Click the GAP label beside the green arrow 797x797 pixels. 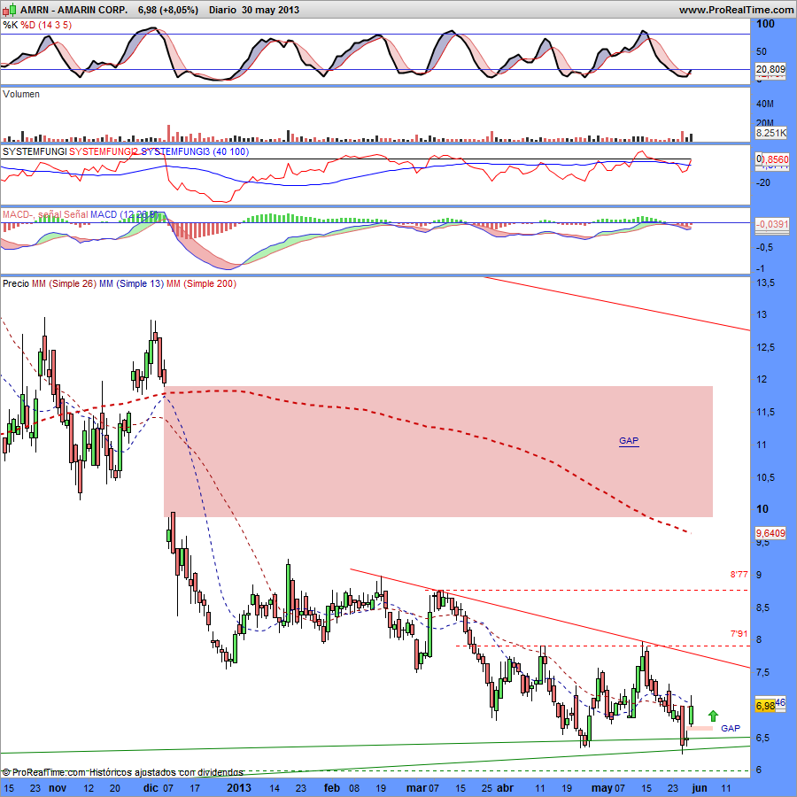[731, 729]
